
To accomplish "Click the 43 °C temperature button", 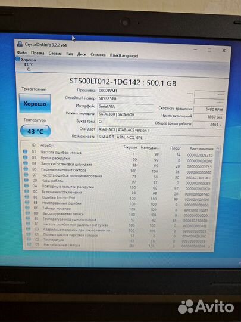I will [35, 131].
